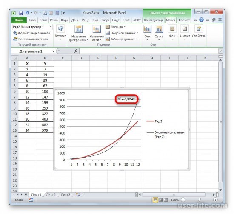Image resolution: width=234 pixels, height=214 pixels.
Task: Click the Data Labels (Подписи данных) icon
Action: tap(108, 33)
